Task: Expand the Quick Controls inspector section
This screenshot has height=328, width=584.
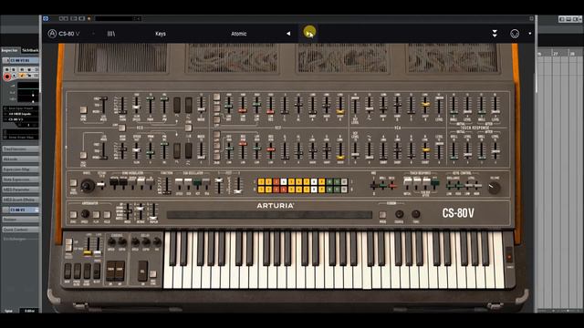Action: tap(20, 230)
